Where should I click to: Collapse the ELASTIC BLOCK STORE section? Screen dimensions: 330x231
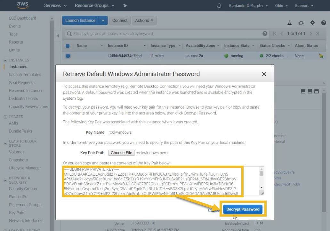click(x=5, y=144)
